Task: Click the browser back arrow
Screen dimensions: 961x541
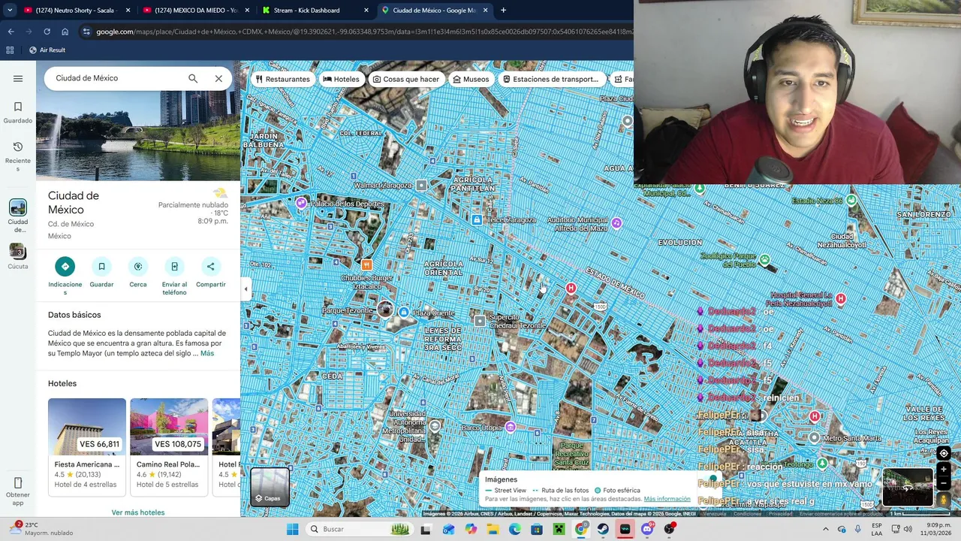Action: [11, 32]
